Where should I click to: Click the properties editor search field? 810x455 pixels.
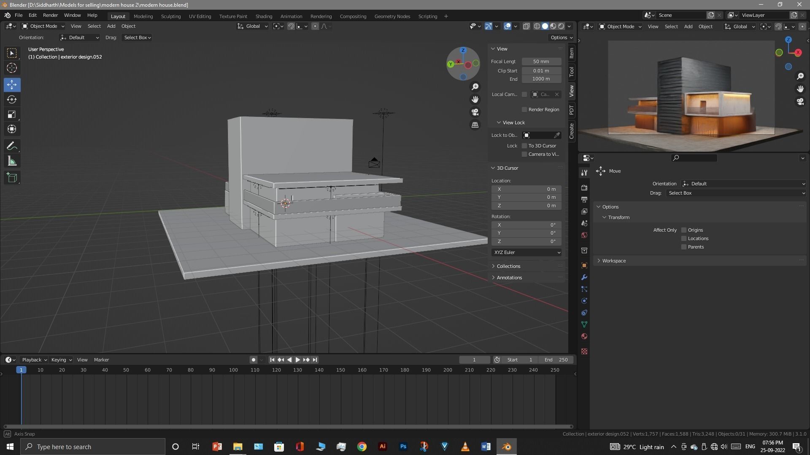click(x=694, y=158)
